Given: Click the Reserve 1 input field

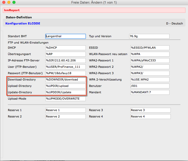Looking at the screenshot, I should [65, 110].
